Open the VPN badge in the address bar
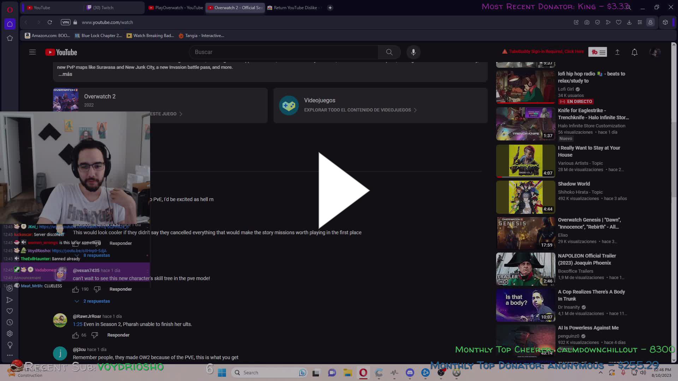The height and width of the screenshot is (381, 678). pos(66,22)
